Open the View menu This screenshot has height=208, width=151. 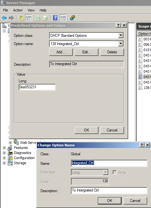coord(31,10)
